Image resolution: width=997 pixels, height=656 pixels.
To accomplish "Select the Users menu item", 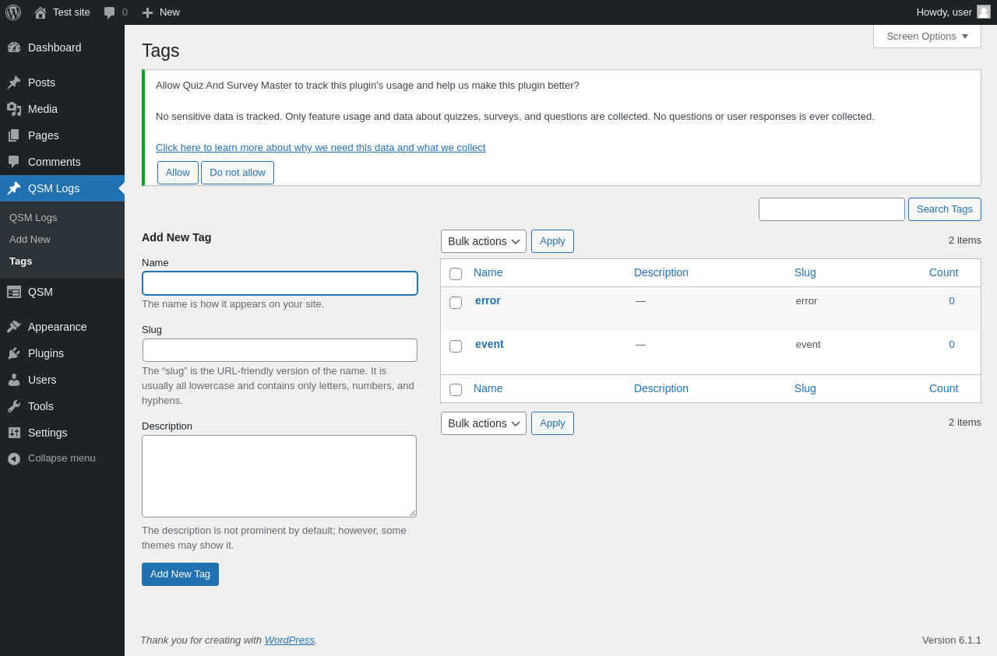I will (x=42, y=380).
